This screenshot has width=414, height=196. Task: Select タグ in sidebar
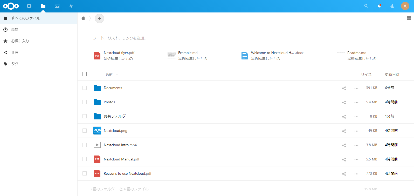(39, 64)
